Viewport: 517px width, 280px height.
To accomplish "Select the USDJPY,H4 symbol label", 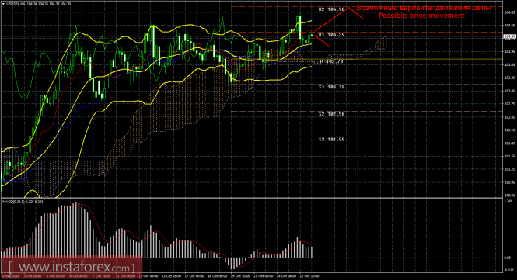I will 16,4.
